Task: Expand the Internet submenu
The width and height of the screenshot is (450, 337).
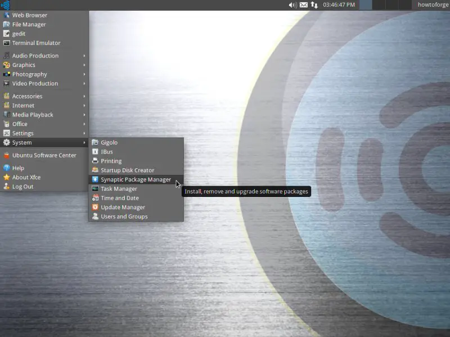Action: pyautogui.click(x=44, y=105)
